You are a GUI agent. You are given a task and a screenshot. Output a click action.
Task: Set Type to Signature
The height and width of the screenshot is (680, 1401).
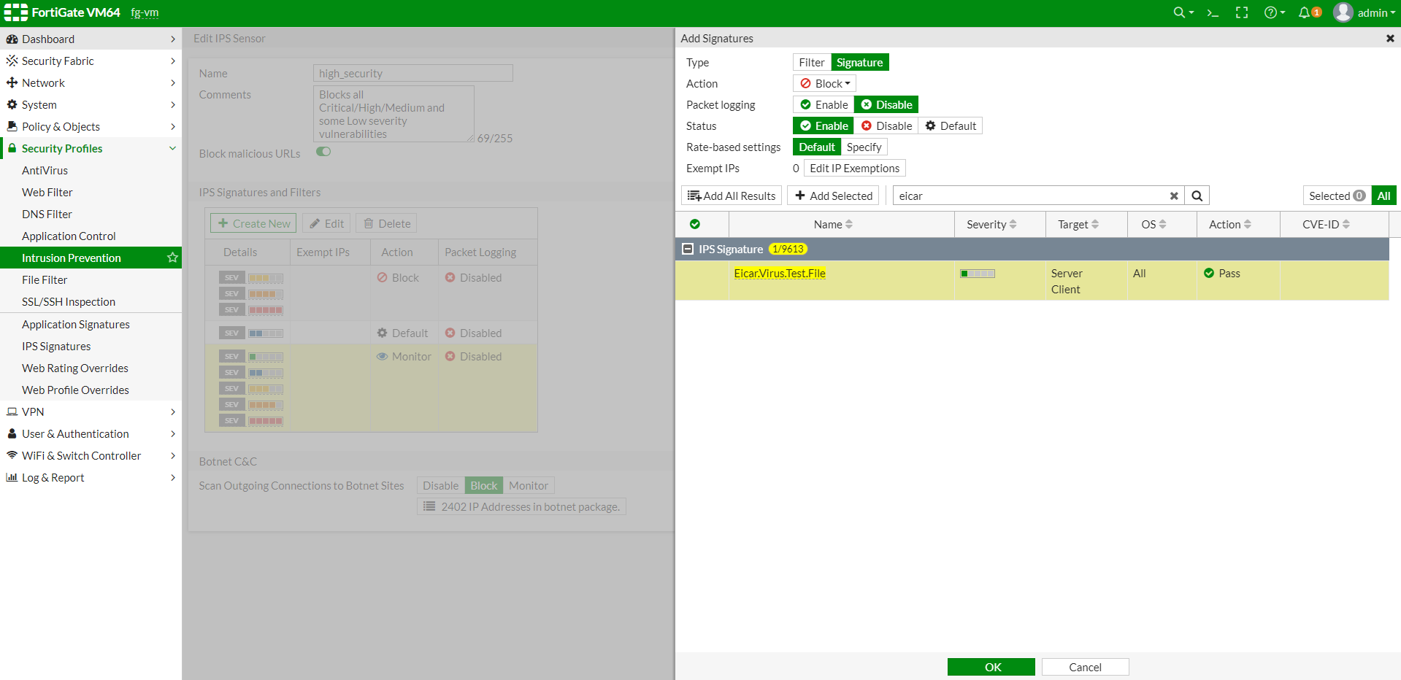(x=859, y=62)
